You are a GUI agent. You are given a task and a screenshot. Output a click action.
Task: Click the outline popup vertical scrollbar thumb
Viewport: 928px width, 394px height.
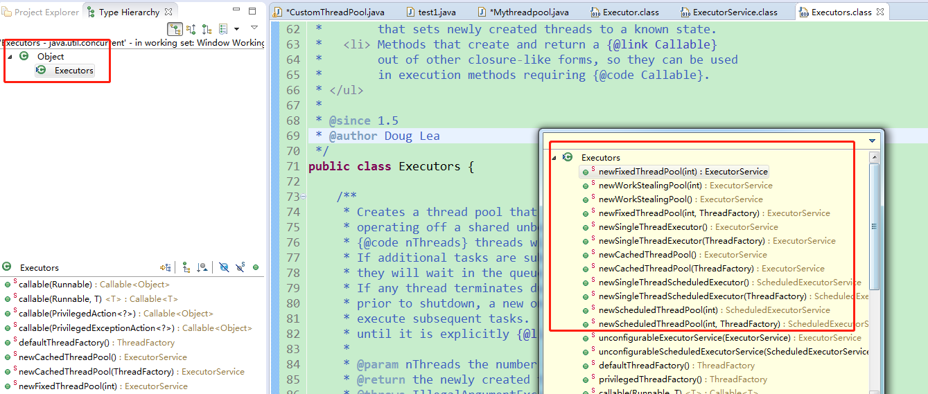coord(875,227)
